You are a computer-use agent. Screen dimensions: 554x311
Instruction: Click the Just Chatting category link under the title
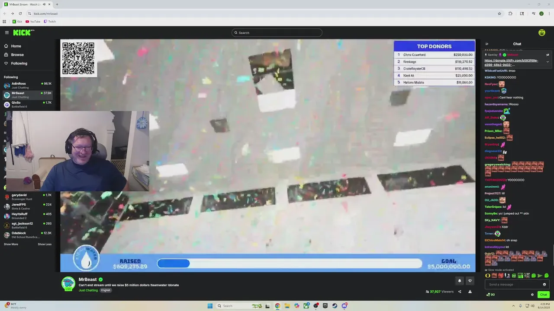tap(88, 290)
